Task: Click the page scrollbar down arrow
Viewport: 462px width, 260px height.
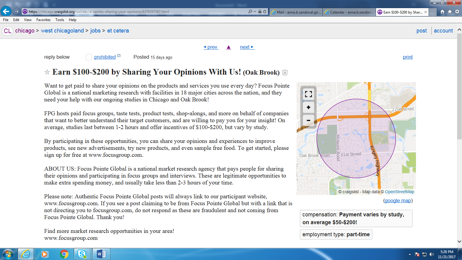Action: click(459, 241)
